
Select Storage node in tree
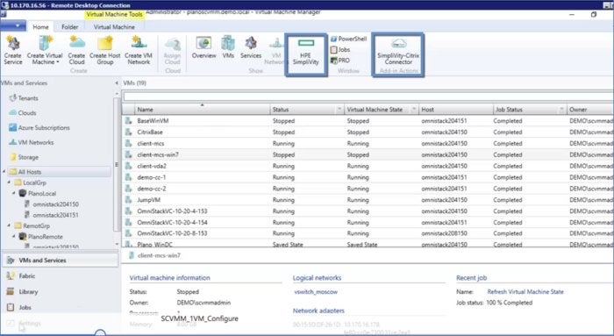[24, 157]
